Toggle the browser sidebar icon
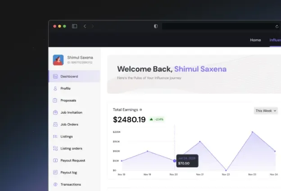Image resolution: width=281 pixels, height=191 pixels. [x=74, y=26]
